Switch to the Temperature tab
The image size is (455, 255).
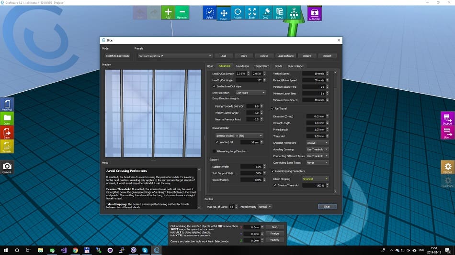coord(262,66)
